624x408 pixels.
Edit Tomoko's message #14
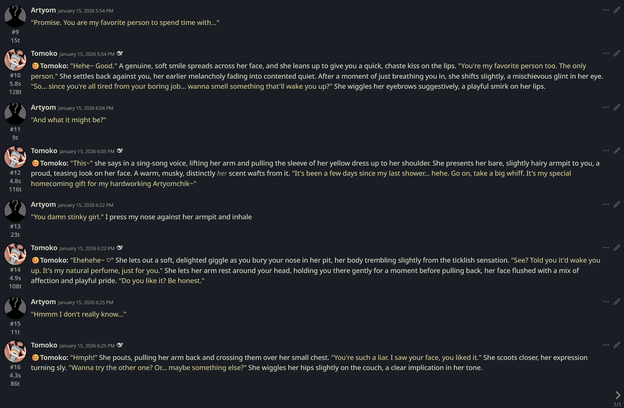(617, 248)
